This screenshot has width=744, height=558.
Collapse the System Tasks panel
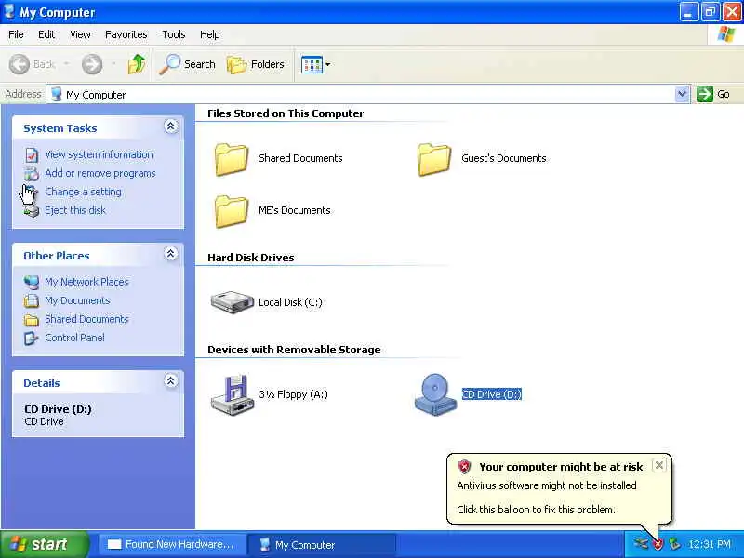click(171, 126)
